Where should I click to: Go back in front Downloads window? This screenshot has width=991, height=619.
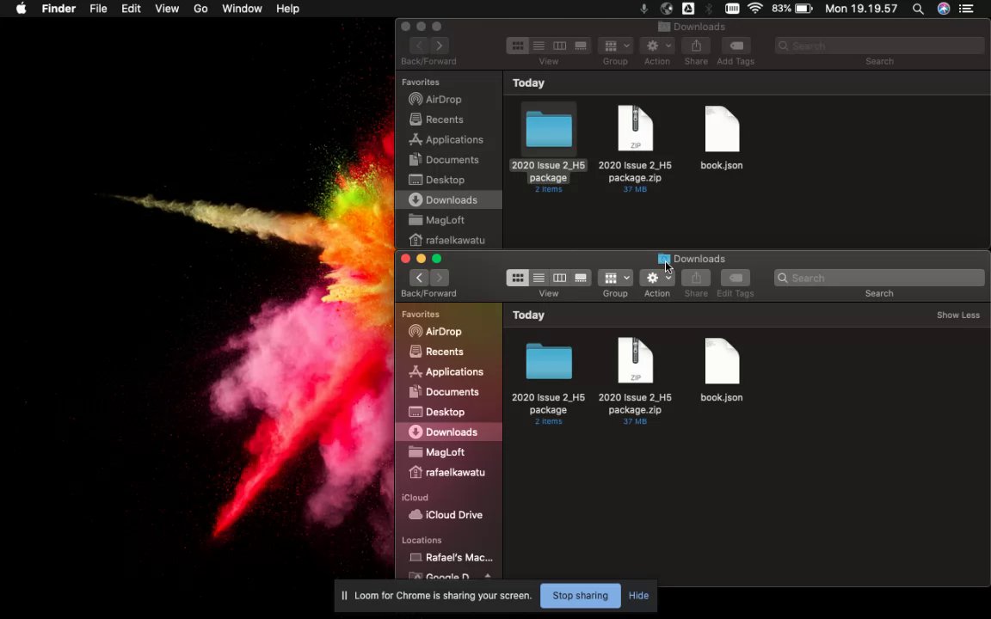click(x=418, y=278)
